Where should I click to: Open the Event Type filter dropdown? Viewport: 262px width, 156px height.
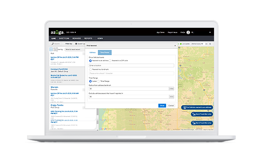pos(80,44)
